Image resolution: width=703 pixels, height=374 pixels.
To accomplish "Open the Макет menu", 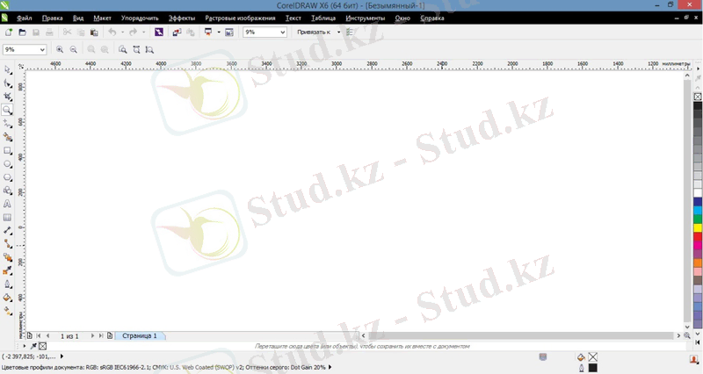I will pyautogui.click(x=102, y=18).
